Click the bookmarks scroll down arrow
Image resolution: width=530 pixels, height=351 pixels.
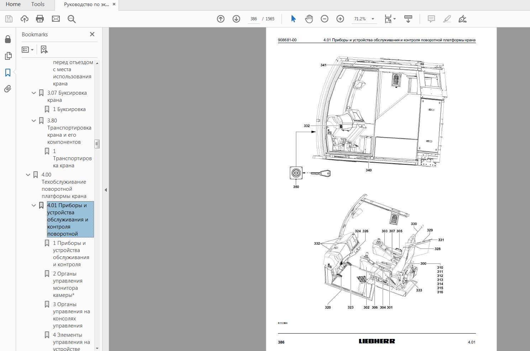click(x=97, y=348)
